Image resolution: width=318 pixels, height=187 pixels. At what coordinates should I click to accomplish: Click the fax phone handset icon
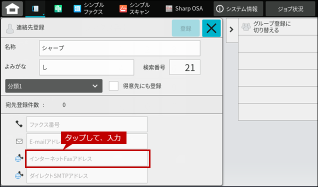pyautogui.click(x=19, y=123)
